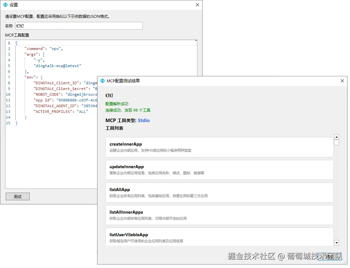This screenshot has height=268, width=350.
Task: Select the updateInnerApp tool card
Action: 219,170
